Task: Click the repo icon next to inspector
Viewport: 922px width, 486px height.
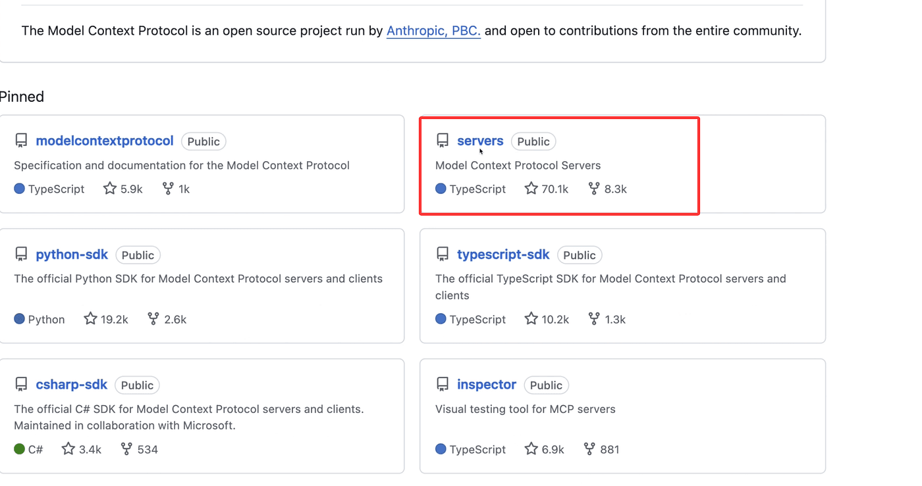Action: (443, 385)
